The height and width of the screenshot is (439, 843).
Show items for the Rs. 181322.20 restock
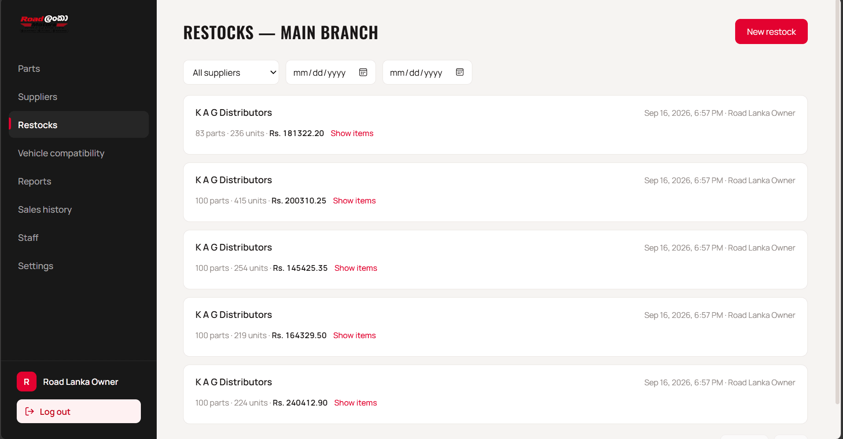pyautogui.click(x=352, y=133)
